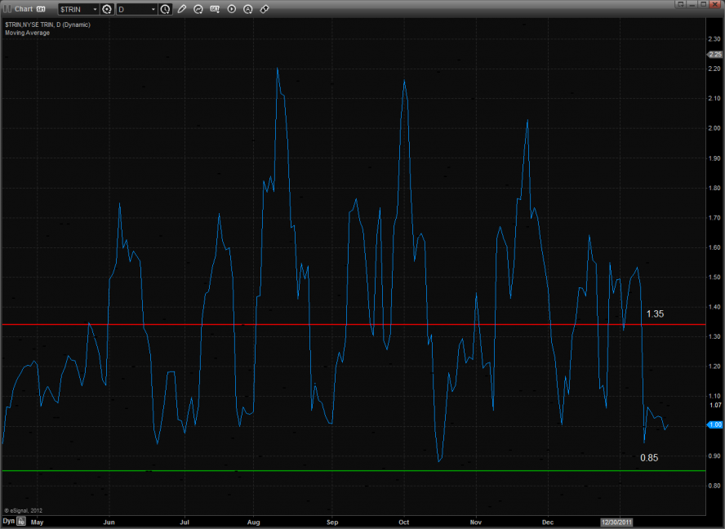Image resolution: width=725 pixels, height=529 pixels.
Task: Click the Oct label on time axis
Action: coord(403,522)
